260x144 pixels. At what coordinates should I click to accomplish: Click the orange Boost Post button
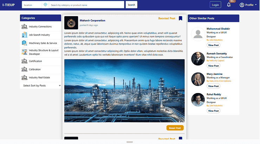coord(175,128)
